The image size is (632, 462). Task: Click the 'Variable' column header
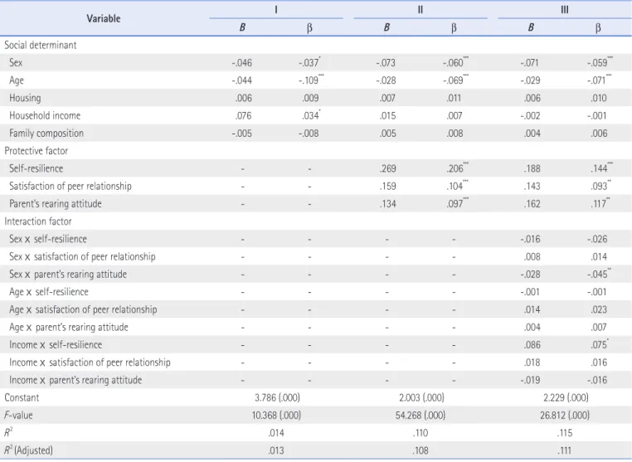(103, 18)
